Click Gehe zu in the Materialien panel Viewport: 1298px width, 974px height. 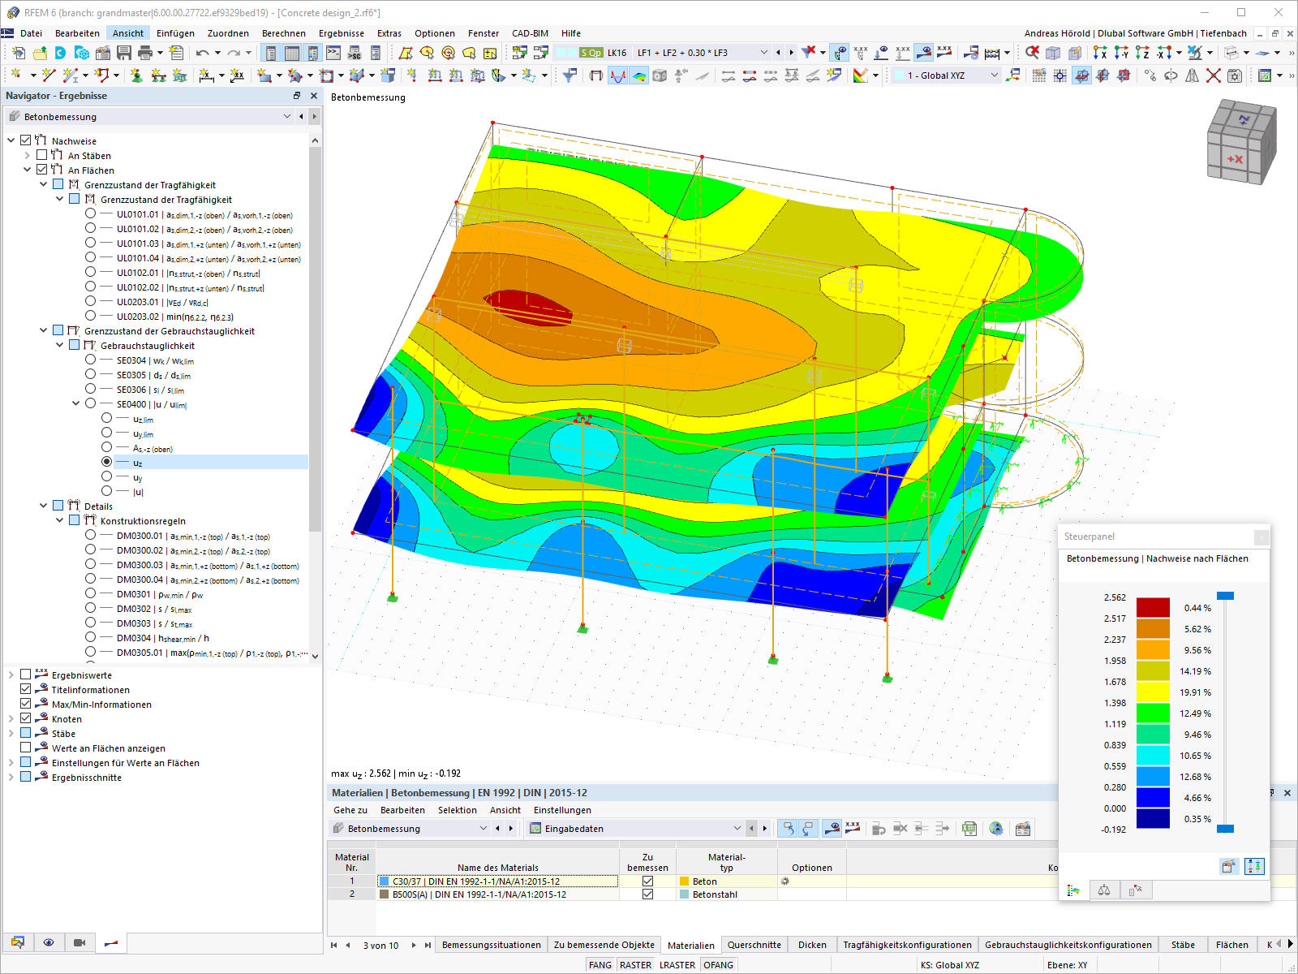coord(352,810)
